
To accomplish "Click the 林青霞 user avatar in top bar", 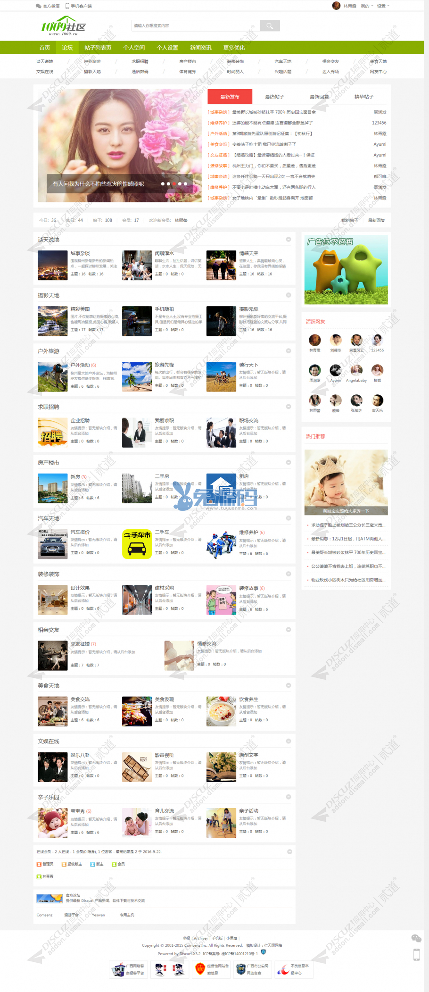I will pyautogui.click(x=336, y=6).
